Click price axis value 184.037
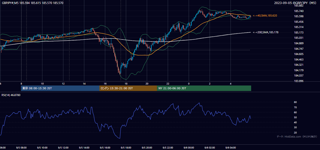Screen dimensions: 320x150 pyautogui.click(x=299, y=75)
